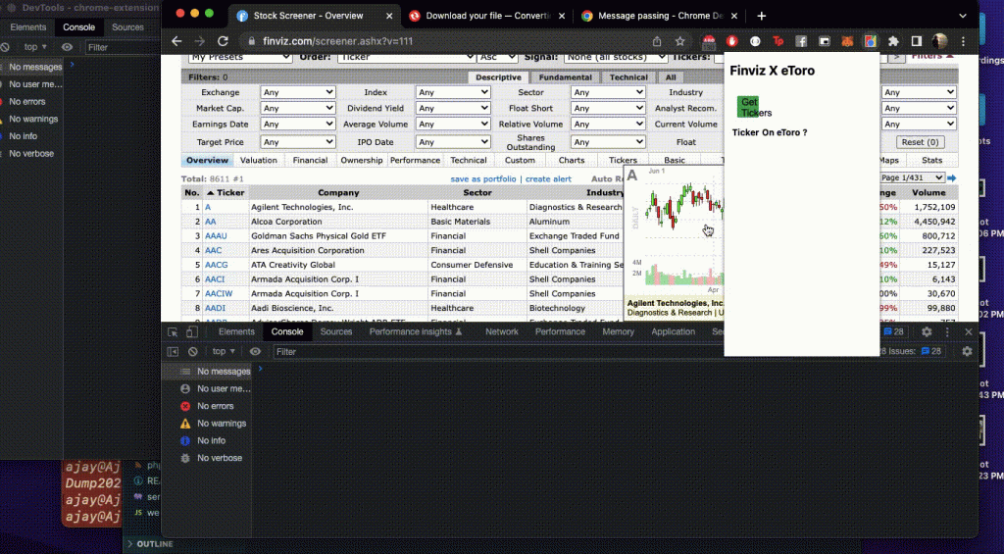
Task: Toggle the console sidebar panel icon
Action: tap(174, 351)
